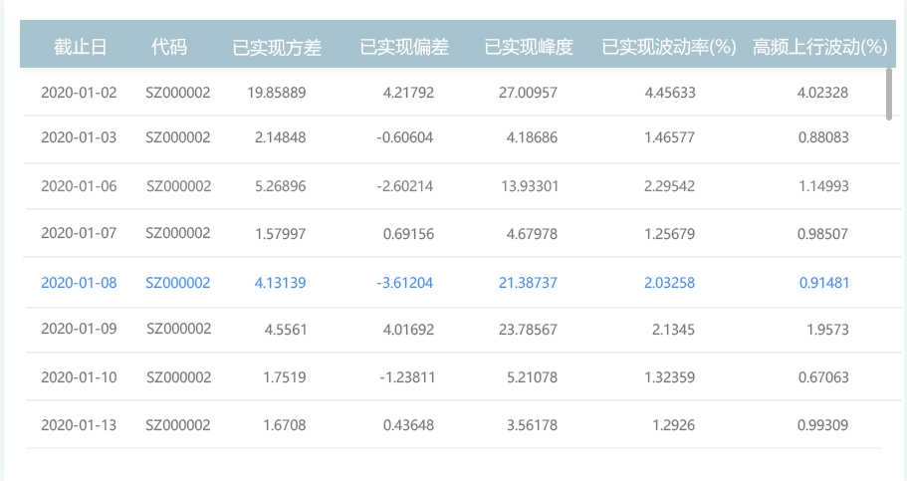Click SZ000002 code in the 2020-01-08 row

tap(178, 283)
